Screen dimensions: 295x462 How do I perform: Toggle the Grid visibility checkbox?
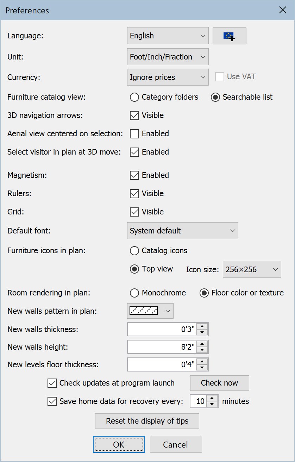(134, 212)
